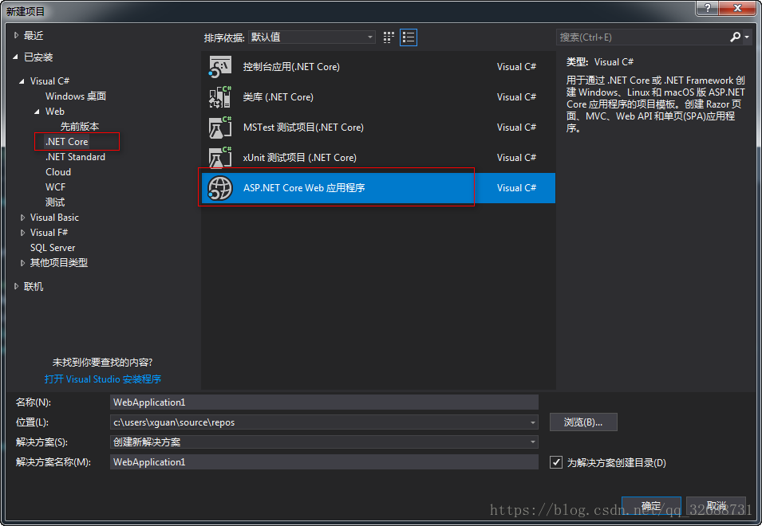Open the 解决方案 创建新解决方案 dropdown
Image resolution: width=762 pixels, height=526 pixels.
(x=533, y=442)
